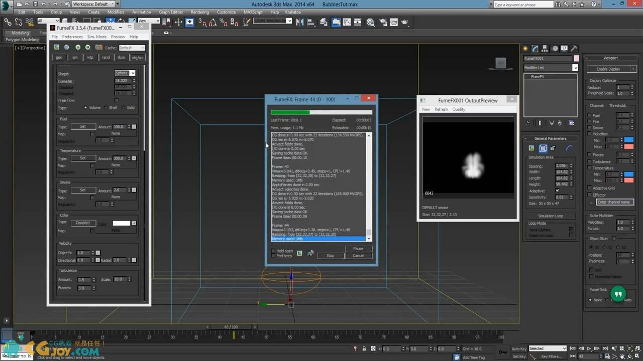The image size is (643, 361).
Task: Open the Hierarchy tab in command panel
Action: point(545,49)
